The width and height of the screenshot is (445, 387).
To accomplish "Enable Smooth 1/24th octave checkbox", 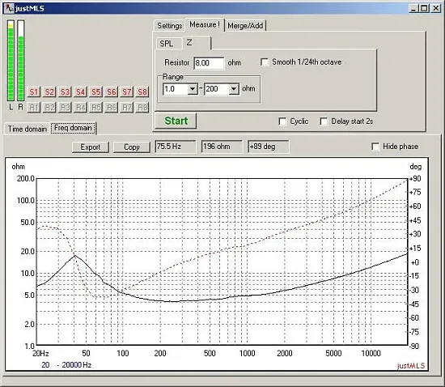I will [265, 62].
